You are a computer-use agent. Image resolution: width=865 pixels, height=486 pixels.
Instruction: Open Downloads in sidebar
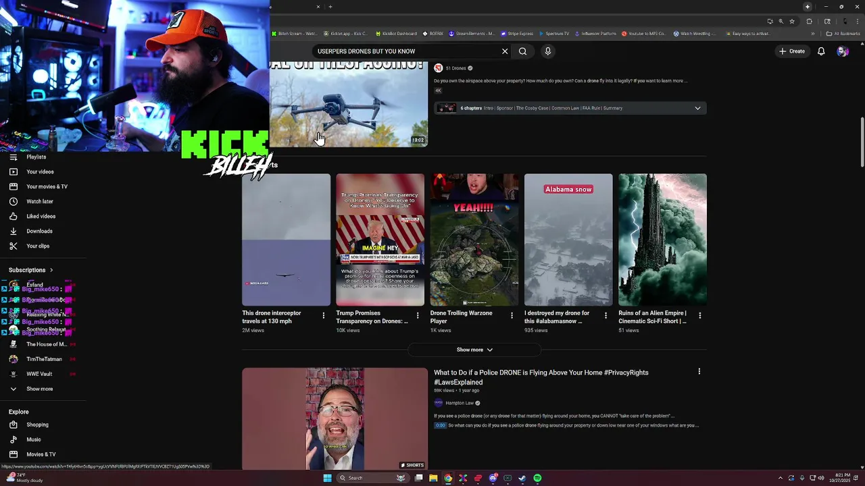point(39,231)
